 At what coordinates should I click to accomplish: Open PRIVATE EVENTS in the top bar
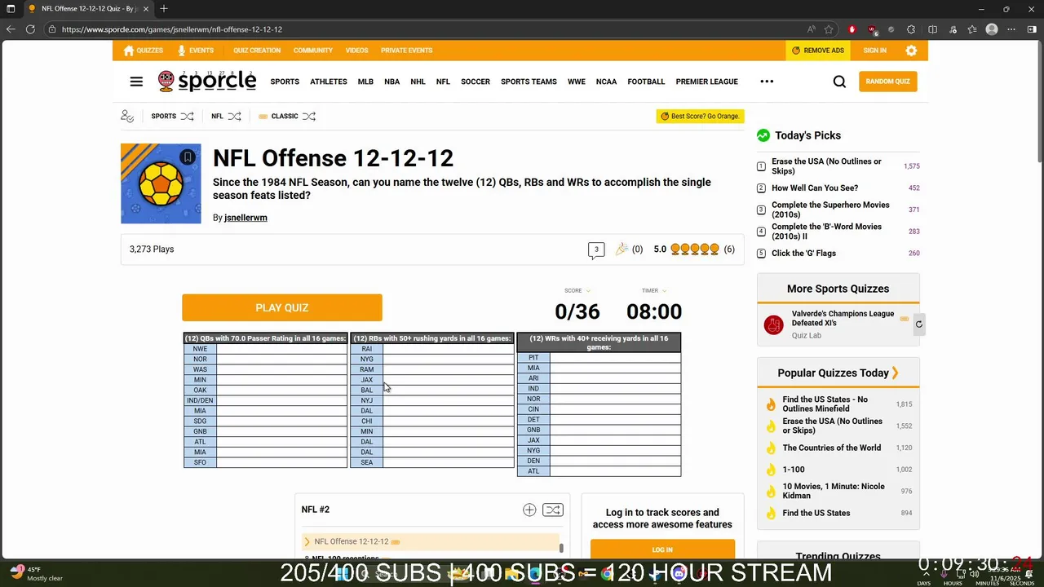click(406, 51)
